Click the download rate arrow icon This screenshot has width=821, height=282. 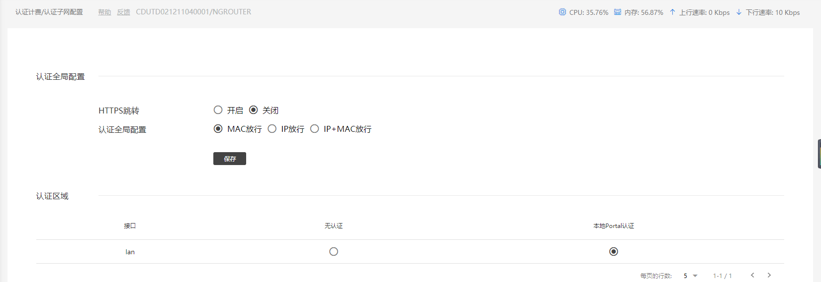pos(738,12)
